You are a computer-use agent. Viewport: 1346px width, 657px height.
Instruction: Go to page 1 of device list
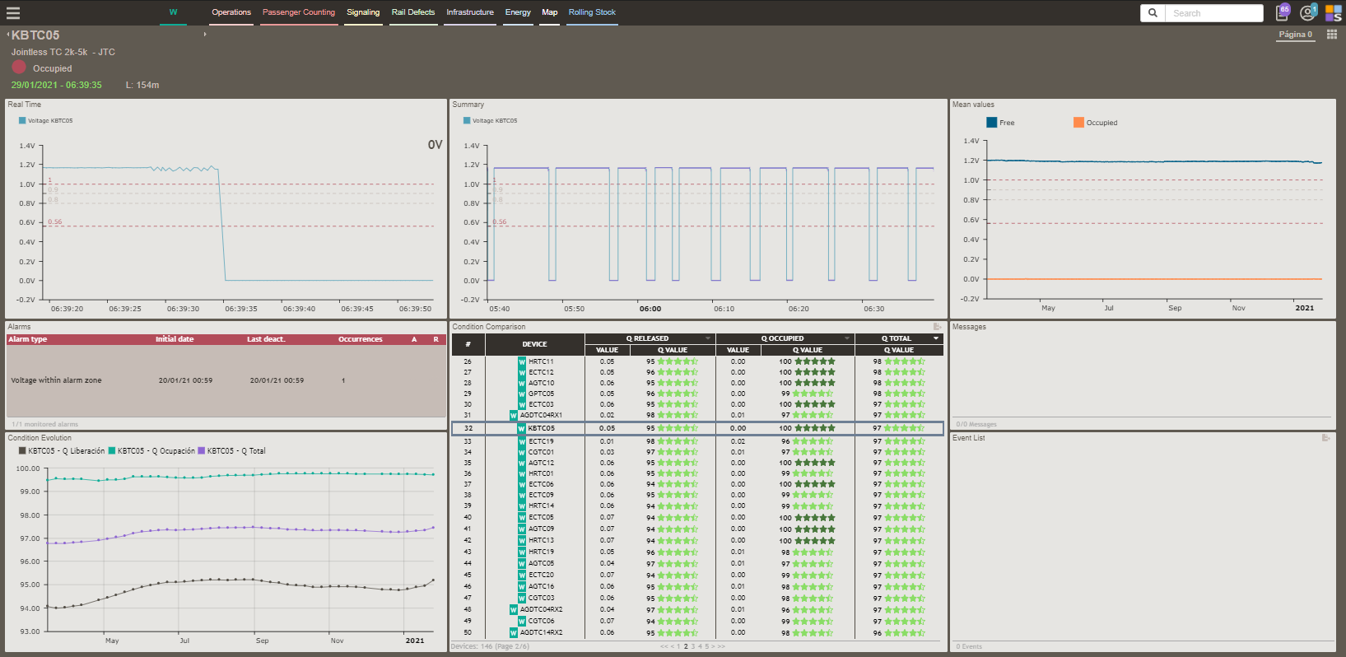(678, 646)
